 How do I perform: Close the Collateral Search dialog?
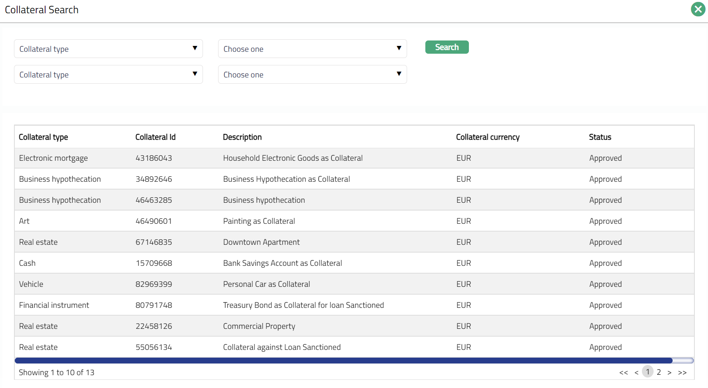click(x=698, y=9)
